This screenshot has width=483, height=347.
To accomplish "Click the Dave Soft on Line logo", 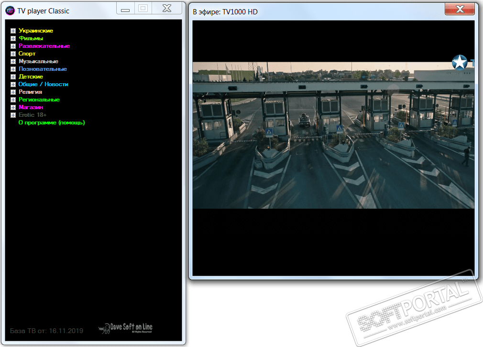I will 125,328.
